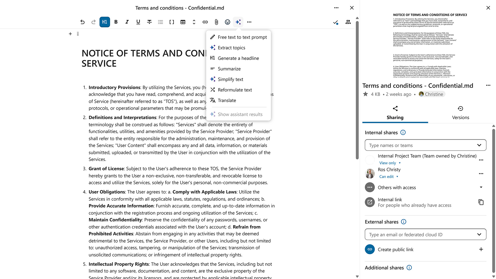Click the insert link icon

coord(205,22)
